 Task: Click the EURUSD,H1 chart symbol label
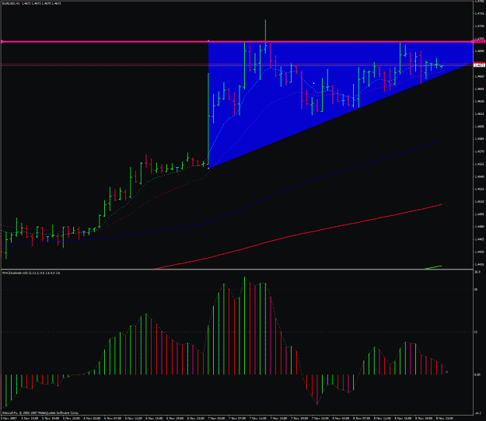tap(11, 3)
